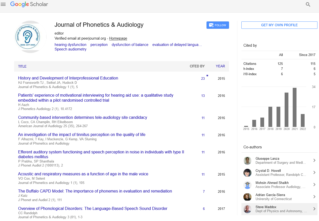This screenshot has height=221, width=319.
Task: Open The Buffalo CAPD Model article
Action: click(95, 191)
